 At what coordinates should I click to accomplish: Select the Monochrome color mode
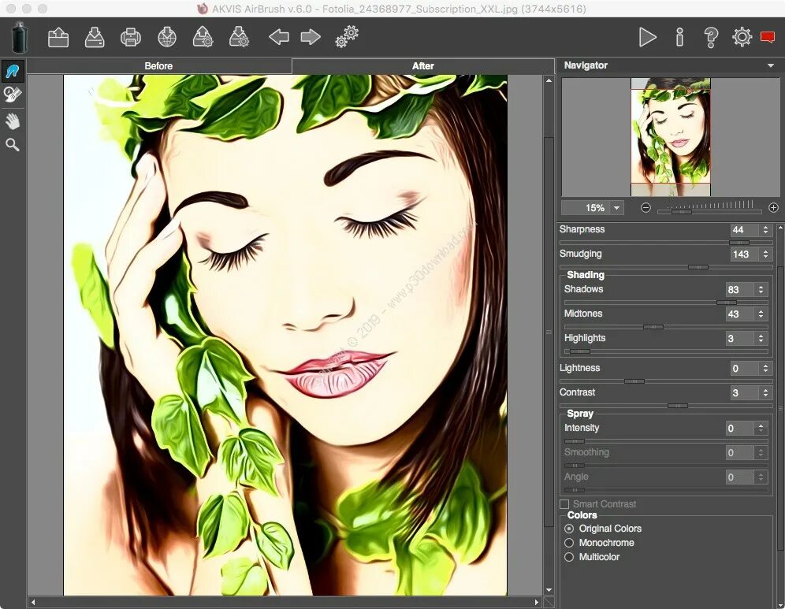tap(569, 543)
